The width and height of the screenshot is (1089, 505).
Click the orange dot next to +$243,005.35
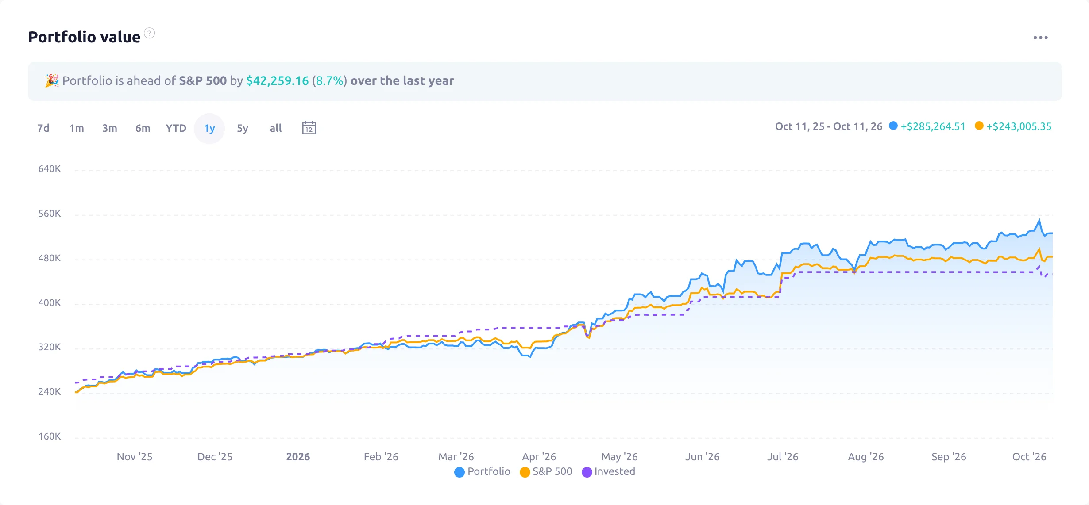(979, 126)
